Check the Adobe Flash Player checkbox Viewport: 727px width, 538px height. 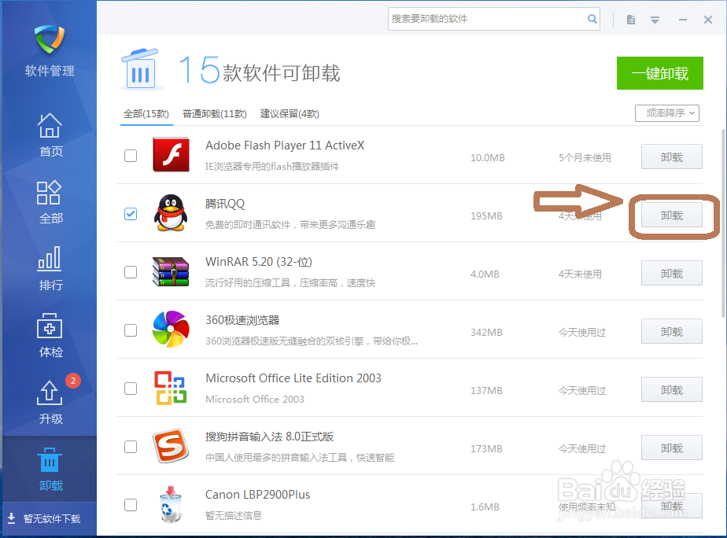pyautogui.click(x=131, y=156)
